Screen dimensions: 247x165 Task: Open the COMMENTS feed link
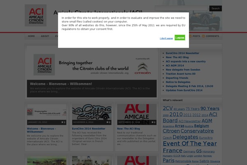click(x=212, y=36)
